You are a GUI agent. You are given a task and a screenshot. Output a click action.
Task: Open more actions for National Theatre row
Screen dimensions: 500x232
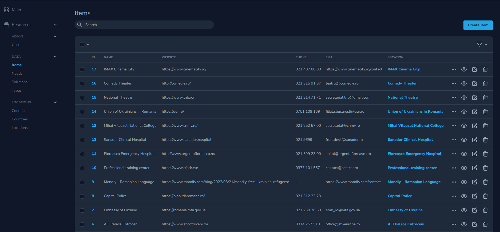454,98
